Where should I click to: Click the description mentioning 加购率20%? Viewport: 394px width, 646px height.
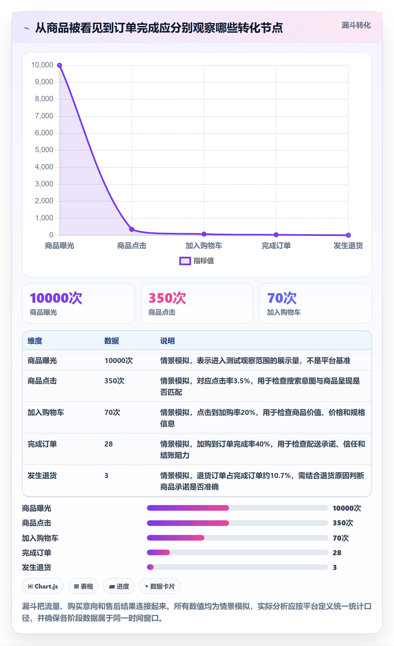pos(263,418)
